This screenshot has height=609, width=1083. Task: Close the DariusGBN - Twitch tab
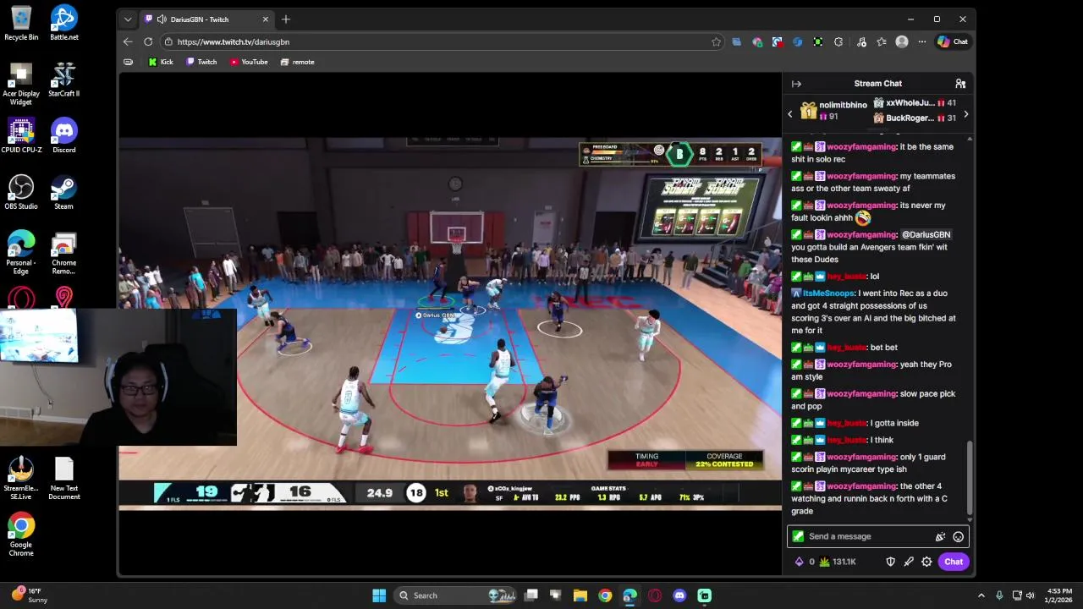266,19
